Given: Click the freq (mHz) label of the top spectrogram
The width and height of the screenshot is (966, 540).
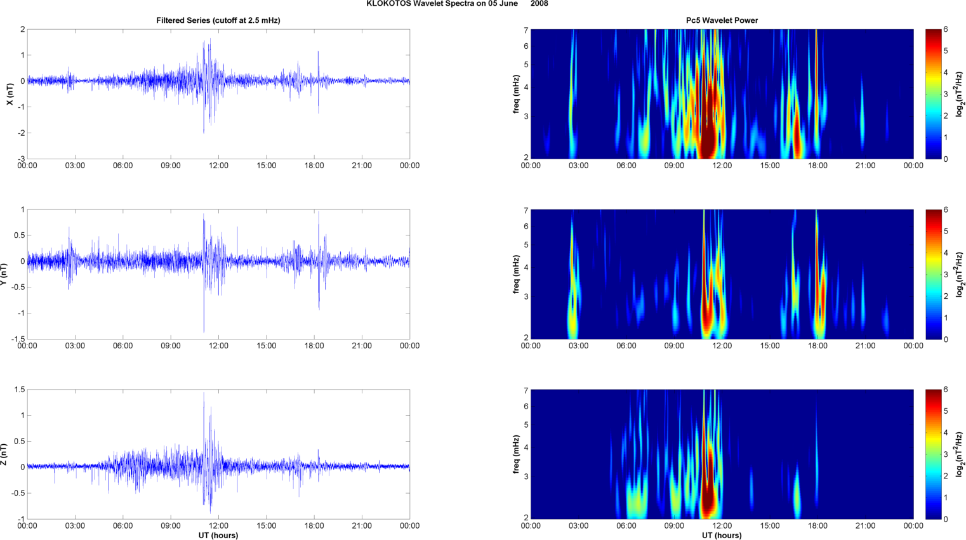Looking at the screenshot, I should pyautogui.click(x=517, y=94).
